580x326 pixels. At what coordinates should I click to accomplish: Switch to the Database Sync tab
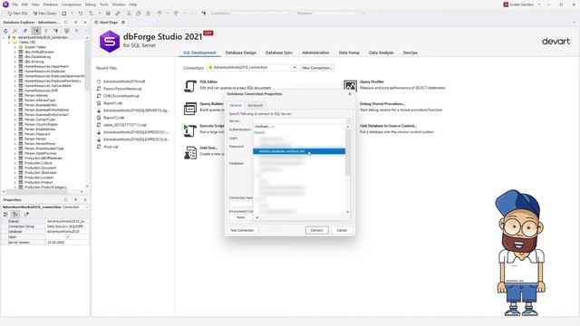(279, 53)
